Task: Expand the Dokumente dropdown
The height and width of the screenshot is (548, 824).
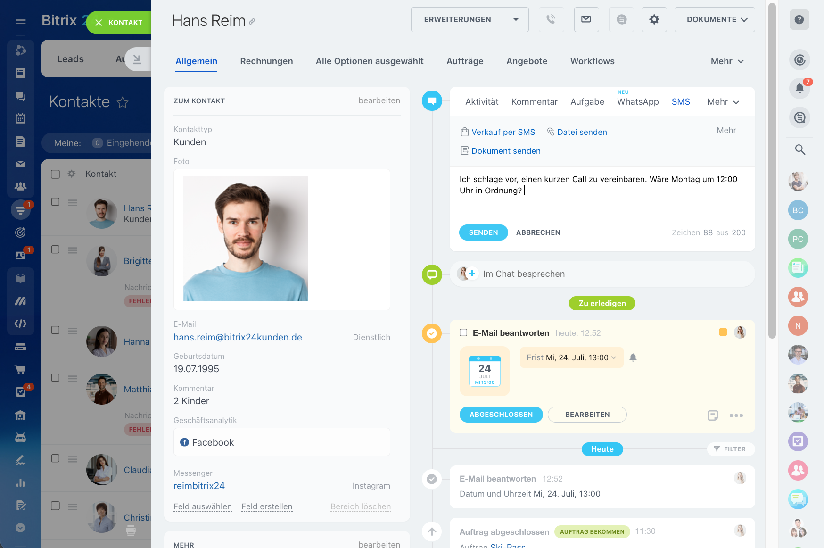Action: click(714, 19)
